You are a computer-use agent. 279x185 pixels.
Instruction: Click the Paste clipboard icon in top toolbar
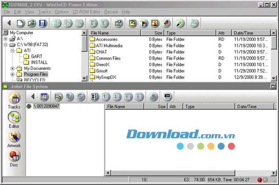pyautogui.click(x=79, y=23)
